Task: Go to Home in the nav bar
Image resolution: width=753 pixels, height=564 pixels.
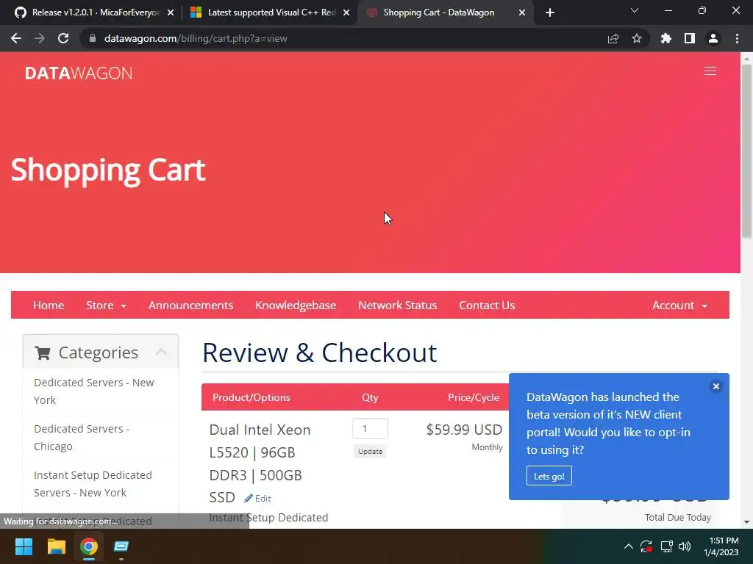Action: click(x=49, y=305)
